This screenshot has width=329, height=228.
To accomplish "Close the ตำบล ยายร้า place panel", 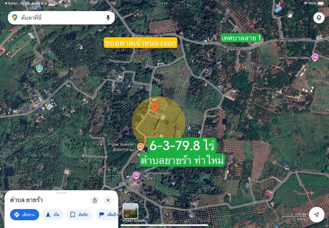I will (108, 200).
